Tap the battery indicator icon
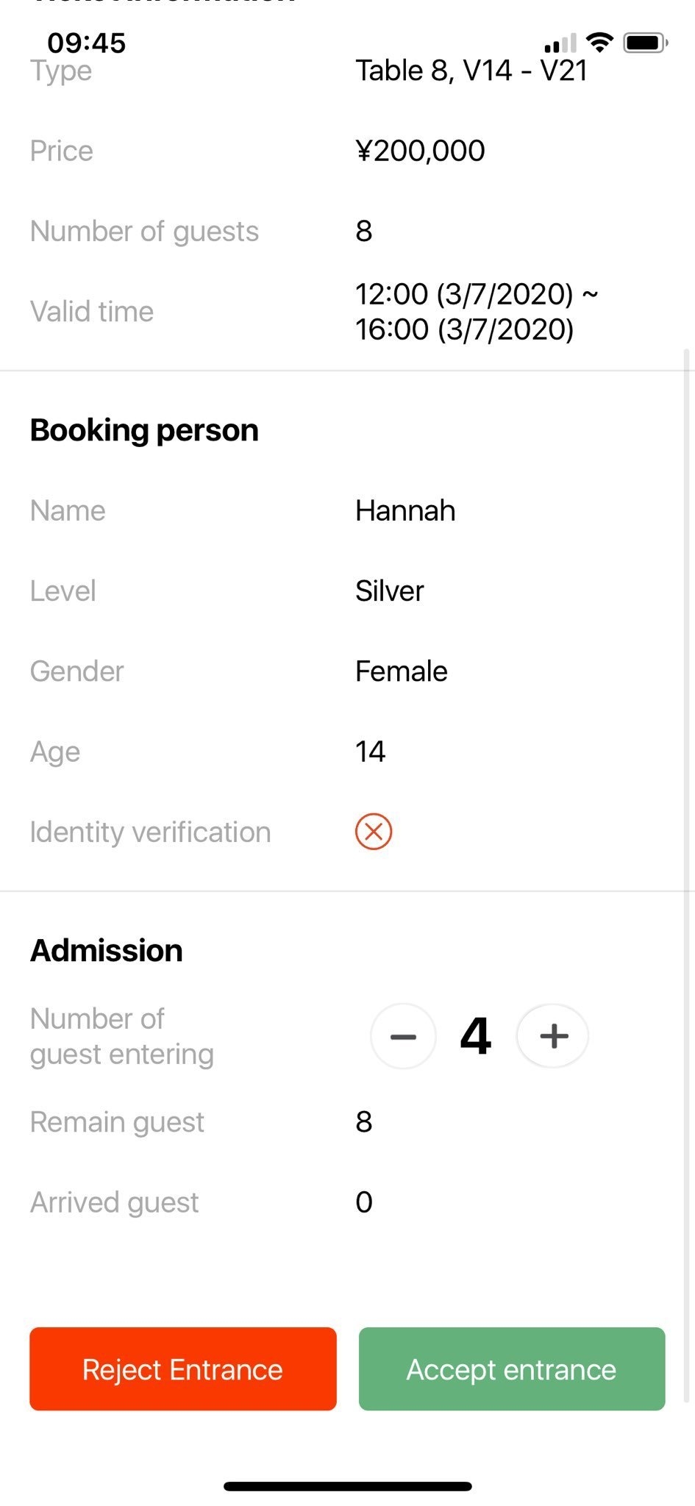This screenshot has width=695, height=1506. tap(645, 43)
